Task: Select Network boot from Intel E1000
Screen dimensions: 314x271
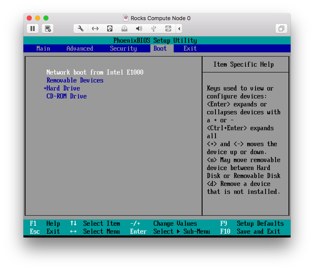Action: 95,72
